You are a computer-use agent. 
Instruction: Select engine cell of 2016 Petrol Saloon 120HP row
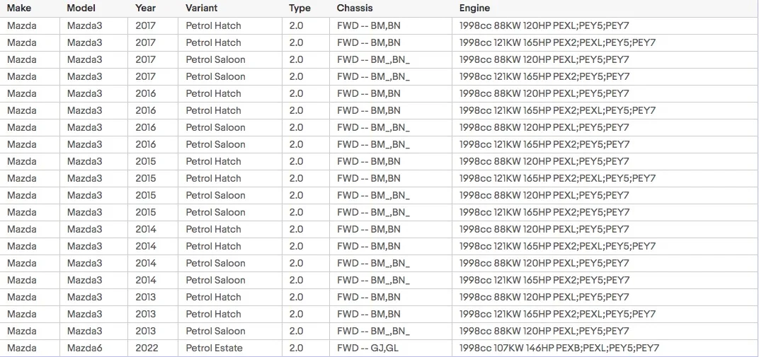click(605, 127)
